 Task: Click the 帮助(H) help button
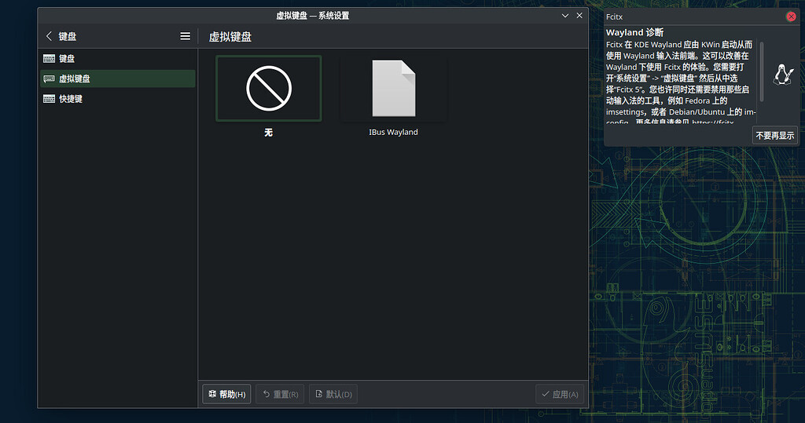226,394
